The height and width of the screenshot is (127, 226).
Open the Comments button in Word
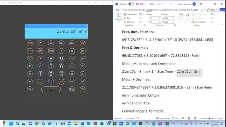(202, 10)
